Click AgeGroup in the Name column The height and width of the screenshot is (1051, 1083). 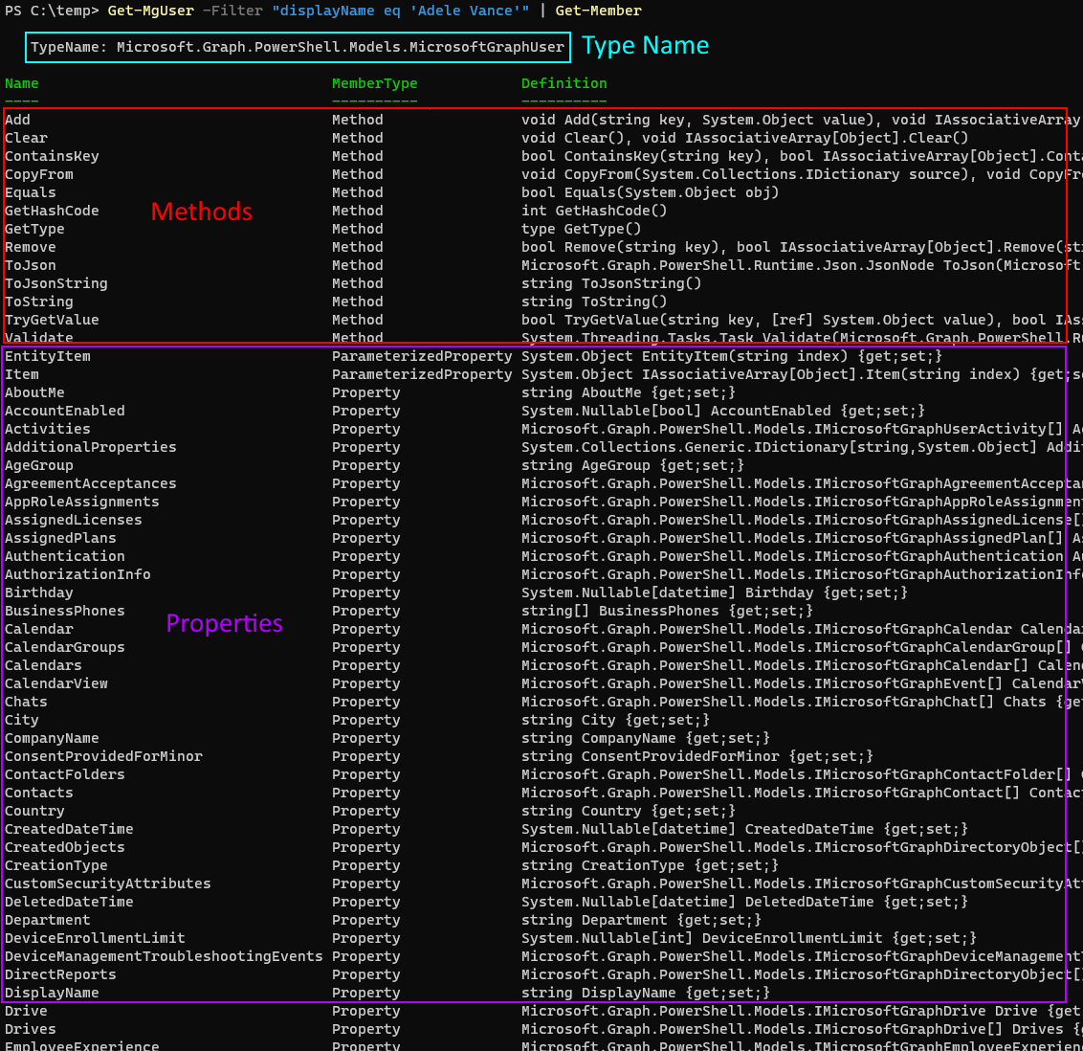point(38,466)
